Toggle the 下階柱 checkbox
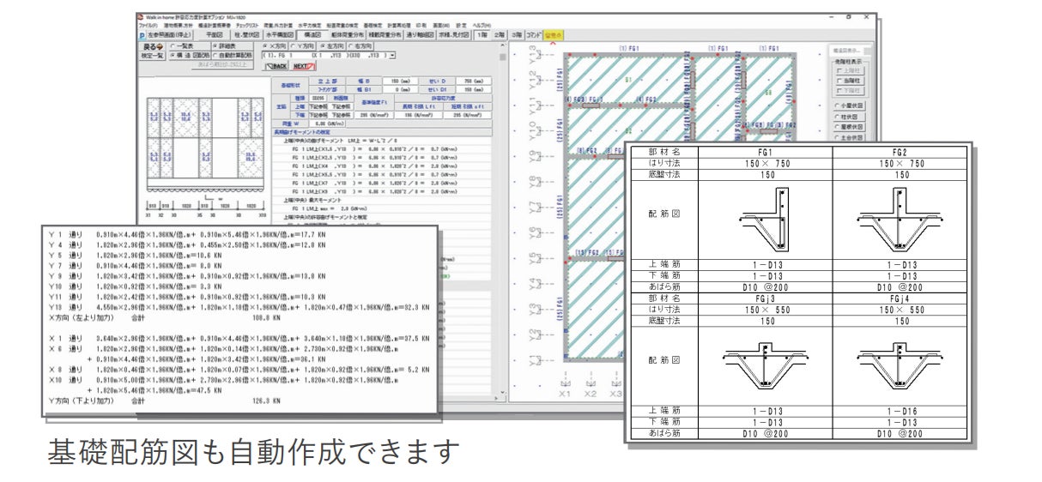 tap(851, 91)
